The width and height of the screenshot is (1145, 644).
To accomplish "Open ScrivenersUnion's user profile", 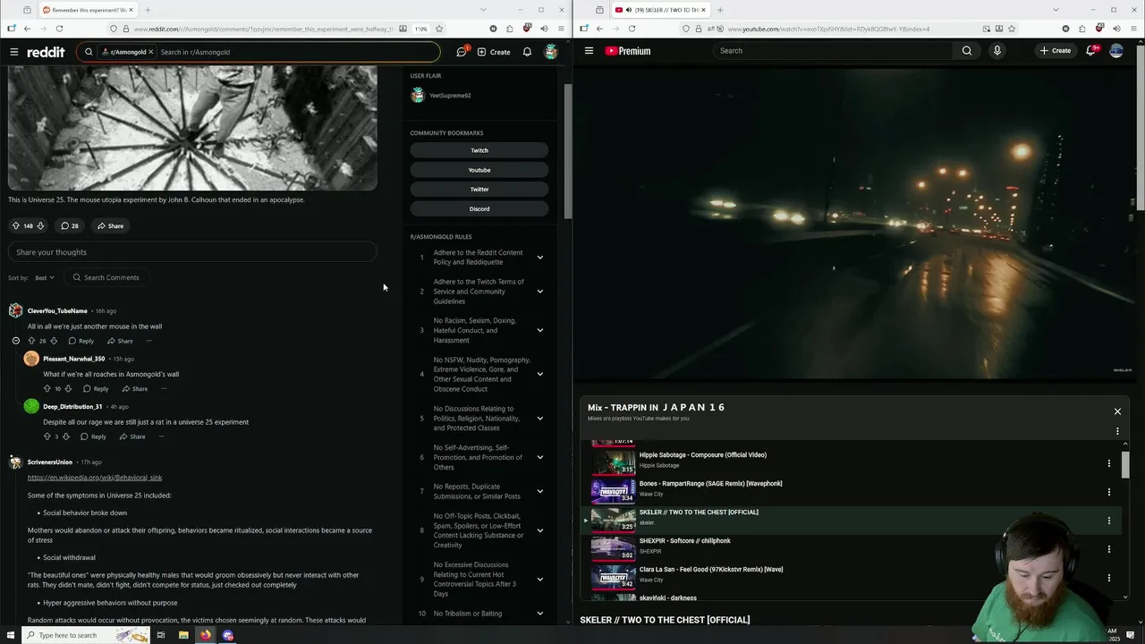I will pos(50,462).
